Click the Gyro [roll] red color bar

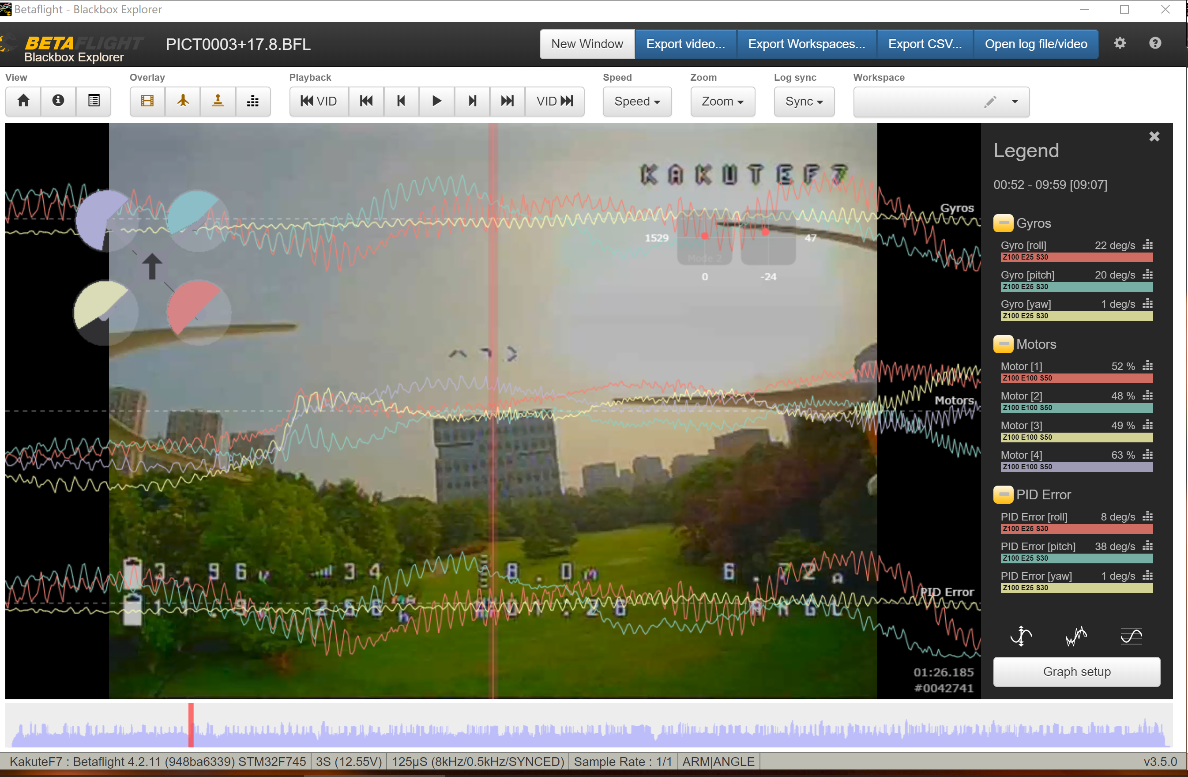[1077, 257]
